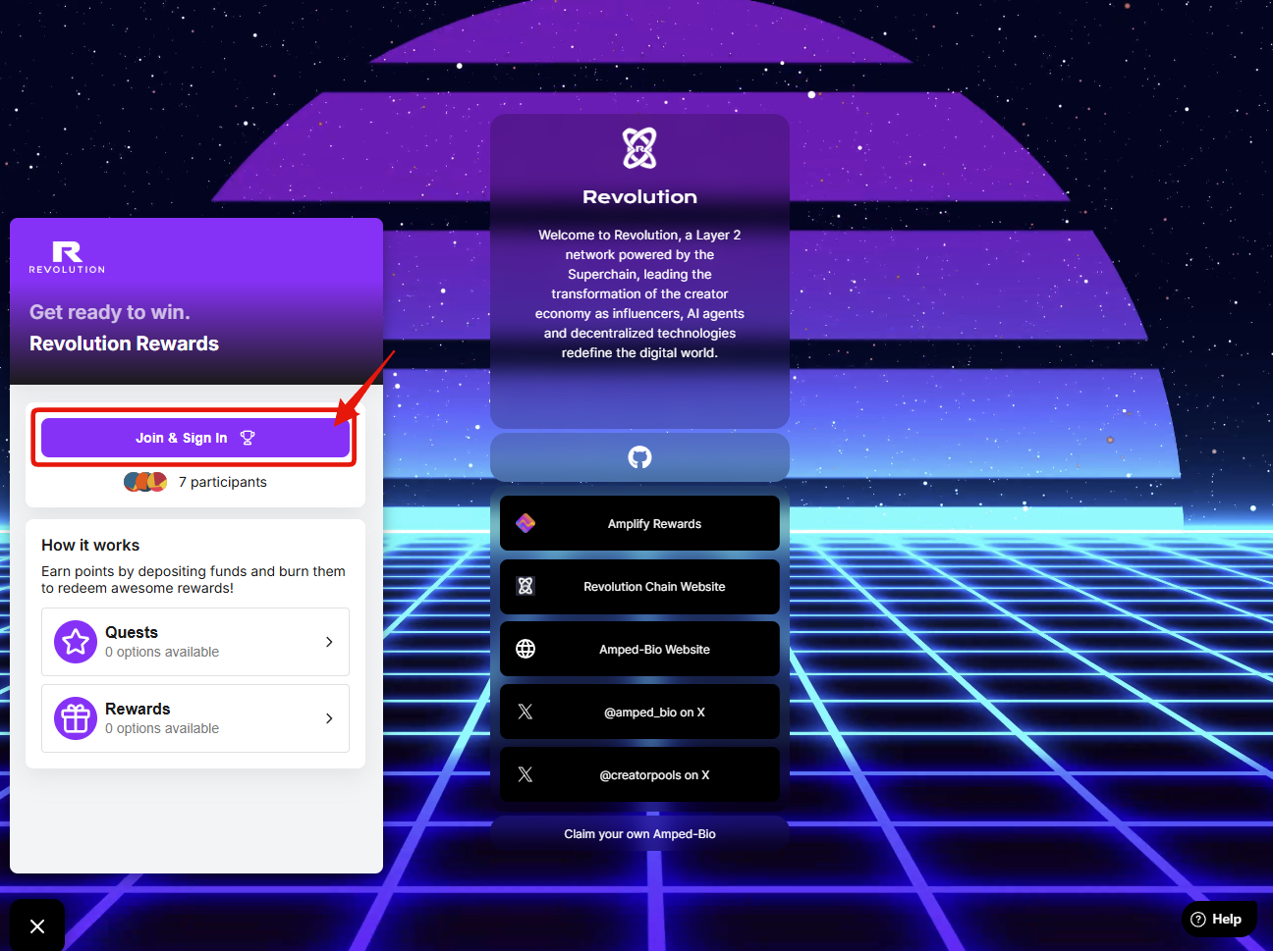Image resolution: width=1273 pixels, height=951 pixels.
Task: Open @creatorpools on X link
Action: [x=639, y=774]
